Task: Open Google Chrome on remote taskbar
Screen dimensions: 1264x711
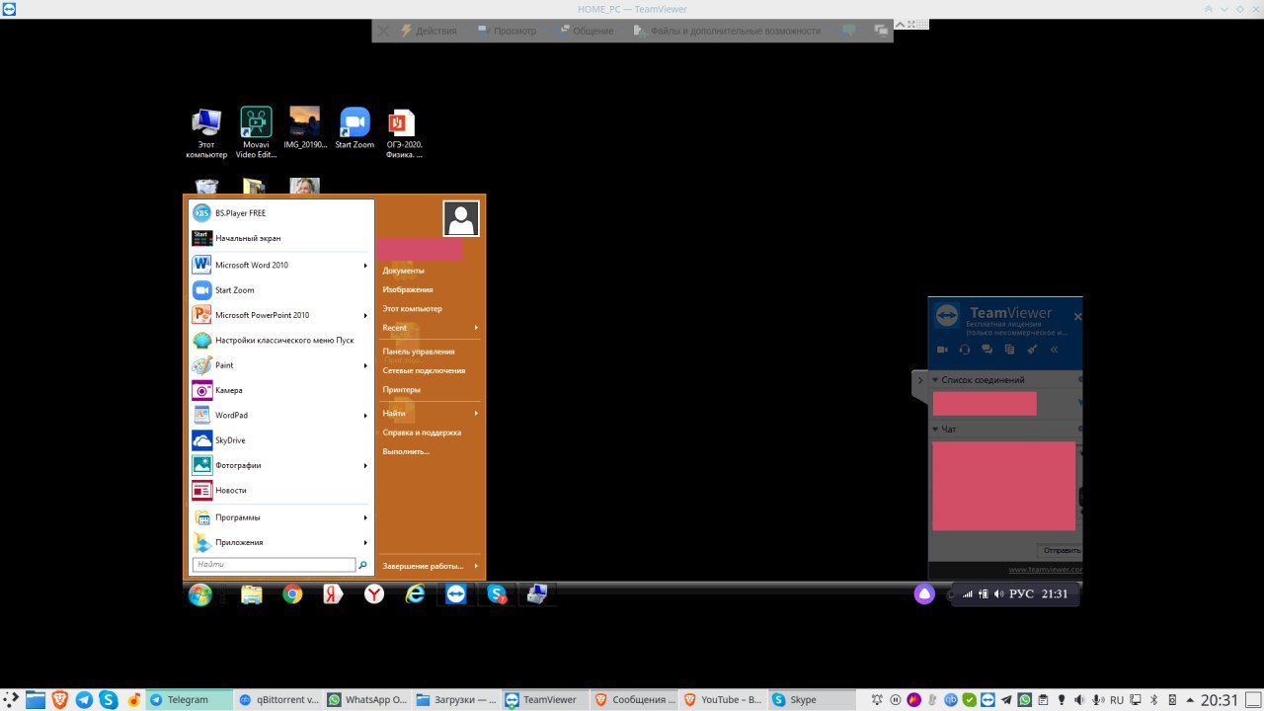Action: [292, 594]
